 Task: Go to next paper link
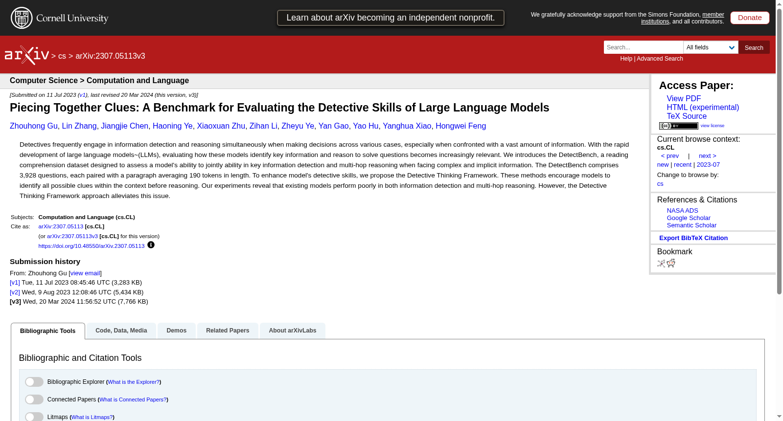(x=708, y=156)
